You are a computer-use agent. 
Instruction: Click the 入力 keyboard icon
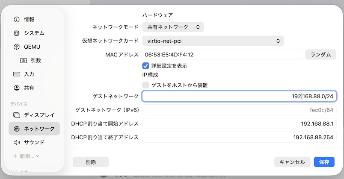point(17,74)
